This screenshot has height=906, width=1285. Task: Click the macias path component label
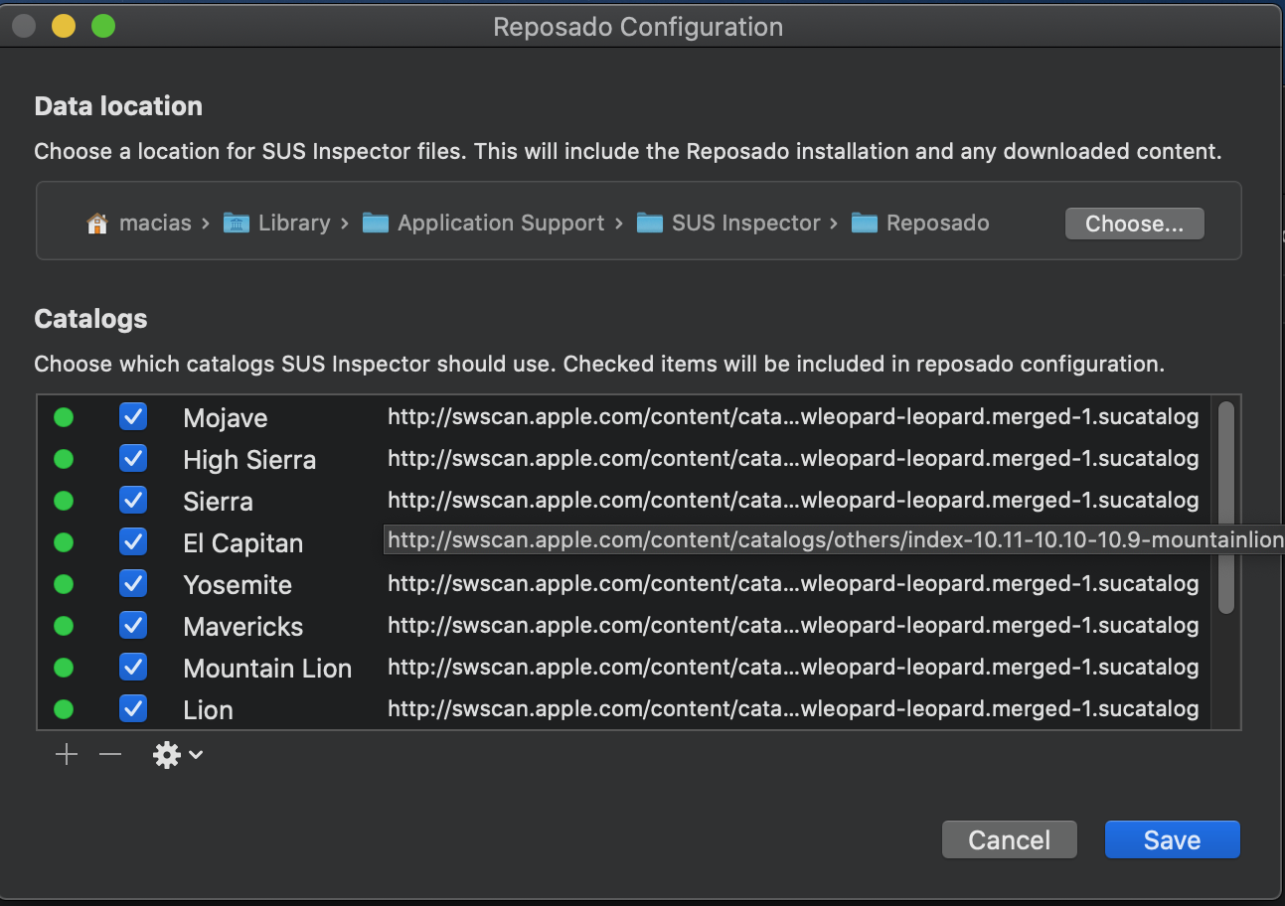(155, 224)
